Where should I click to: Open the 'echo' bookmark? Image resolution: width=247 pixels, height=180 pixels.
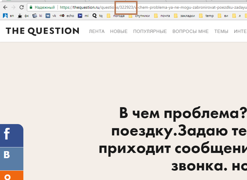(67, 15)
